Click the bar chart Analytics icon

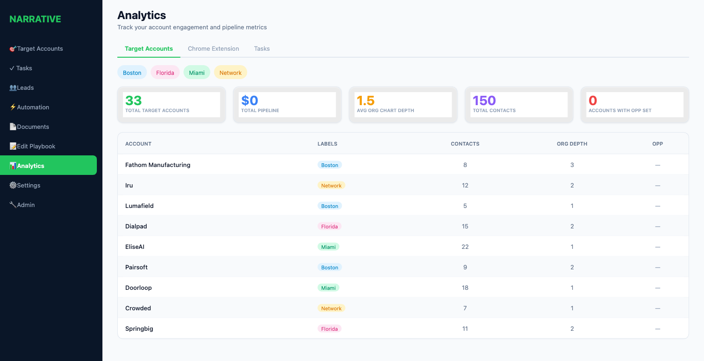point(13,166)
